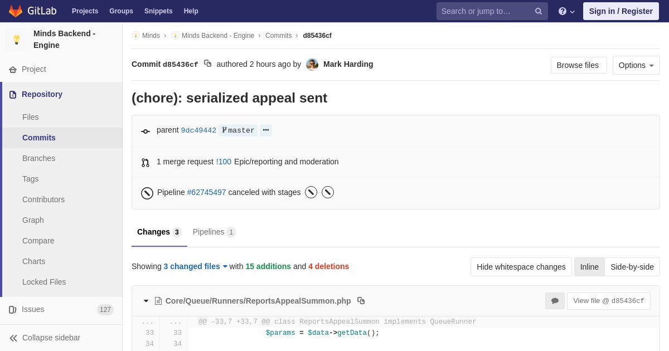Viewport: 669px width, 351px height.
Task: Open the Options dropdown
Action: click(636, 65)
